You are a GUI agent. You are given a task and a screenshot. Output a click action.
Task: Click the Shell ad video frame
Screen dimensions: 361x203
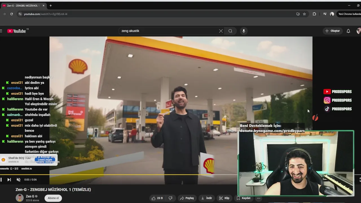click(181, 110)
